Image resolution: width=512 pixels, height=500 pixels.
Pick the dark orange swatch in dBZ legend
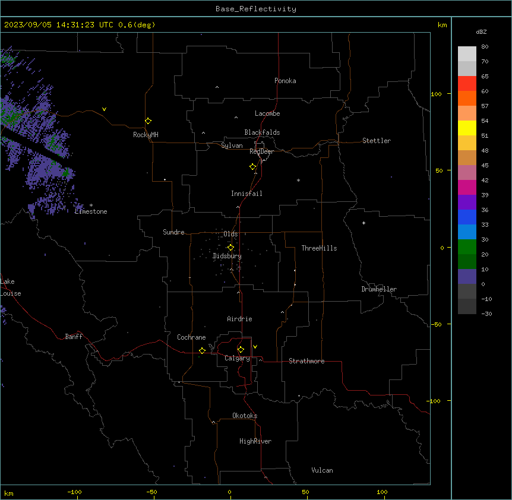click(x=467, y=98)
